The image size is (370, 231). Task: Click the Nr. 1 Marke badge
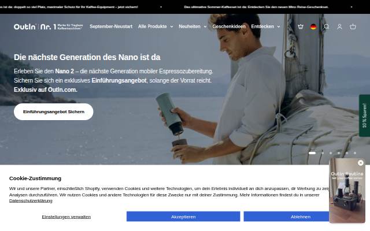61,27
